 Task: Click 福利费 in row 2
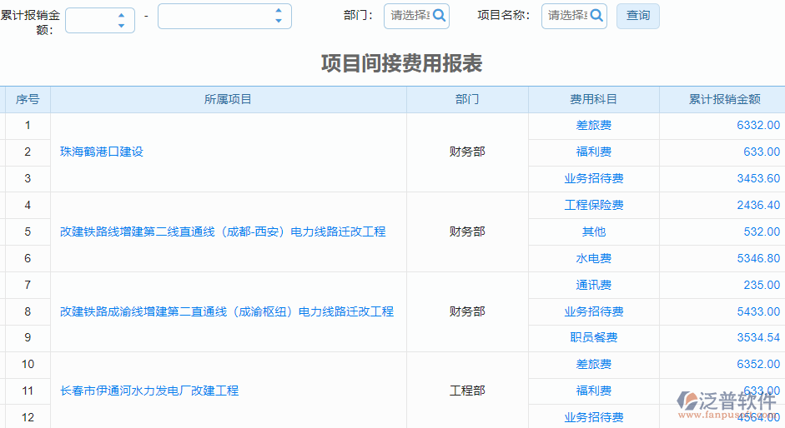click(x=594, y=152)
